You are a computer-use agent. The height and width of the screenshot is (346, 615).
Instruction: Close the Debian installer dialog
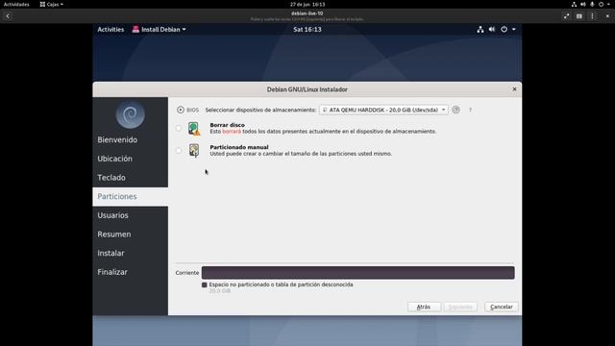tap(514, 89)
